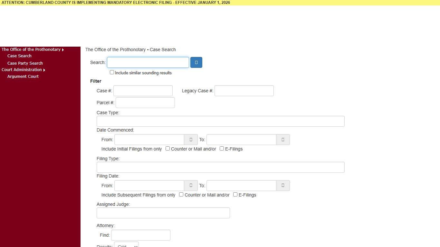Enable Include similar sounding results
The width and height of the screenshot is (440, 247).
[x=112, y=72]
